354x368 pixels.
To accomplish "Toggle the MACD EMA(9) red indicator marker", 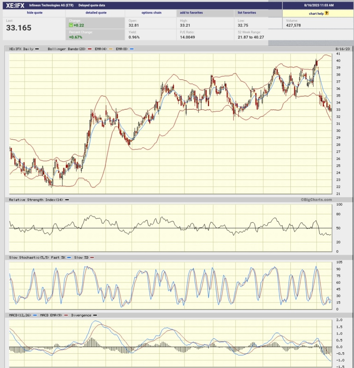I will point(66,315).
